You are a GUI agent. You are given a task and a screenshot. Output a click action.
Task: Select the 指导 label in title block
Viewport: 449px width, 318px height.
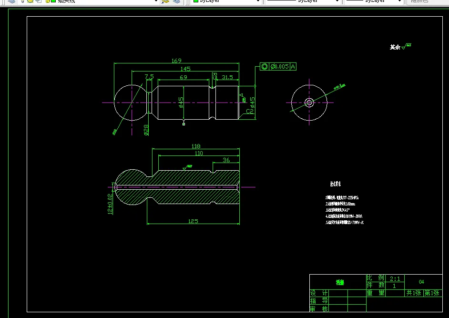(x=319, y=301)
